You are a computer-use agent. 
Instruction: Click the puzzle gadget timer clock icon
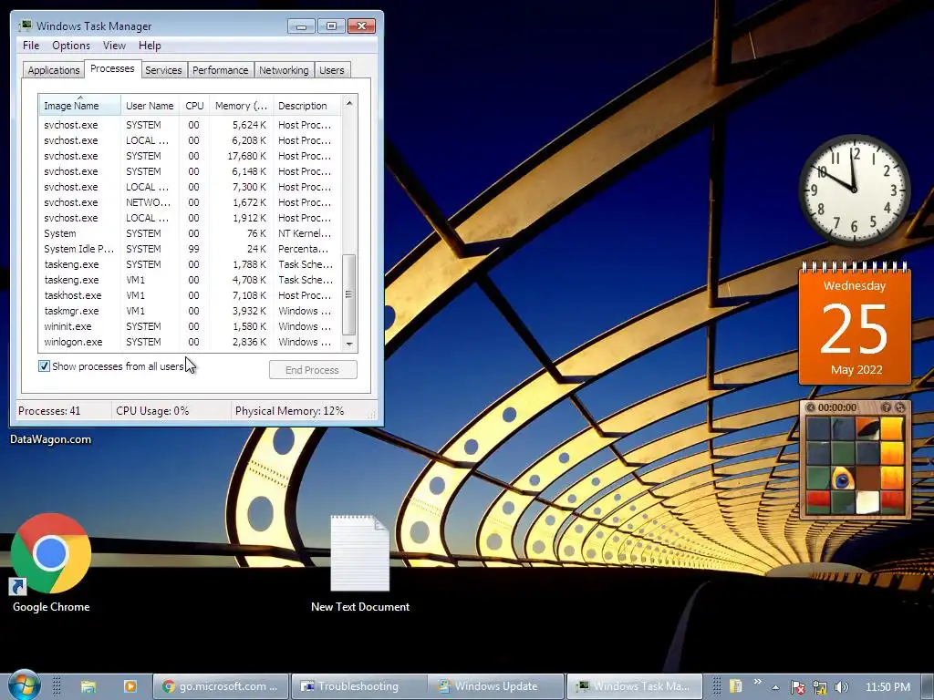pyautogui.click(x=810, y=407)
